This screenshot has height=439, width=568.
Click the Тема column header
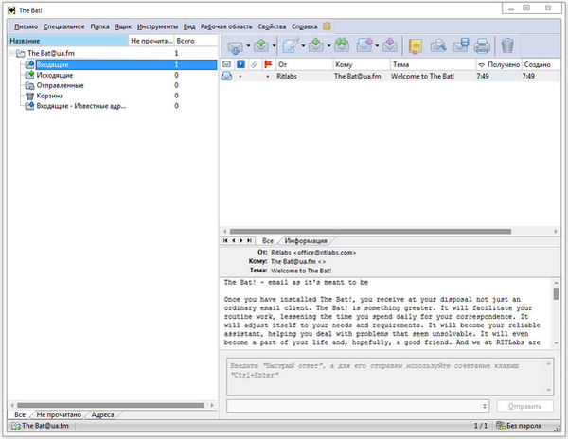point(433,64)
